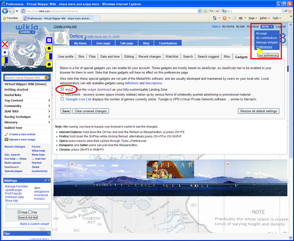Click the Pixar Toy Story banner
The width and height of the screenshot is (294, 241).
[170, 170]
